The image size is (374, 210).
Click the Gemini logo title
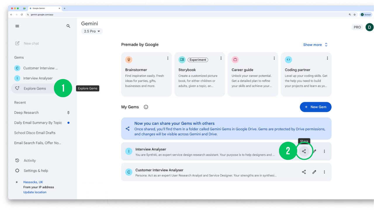89,24
